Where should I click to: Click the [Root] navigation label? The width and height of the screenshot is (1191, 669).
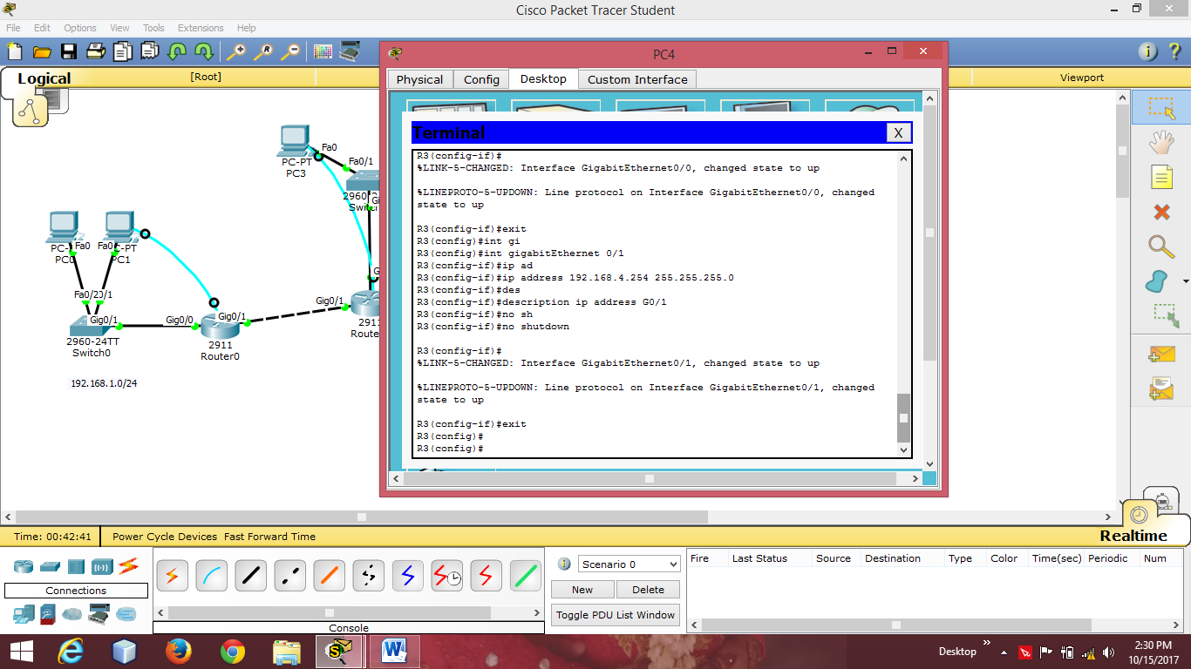coord(206,77)
